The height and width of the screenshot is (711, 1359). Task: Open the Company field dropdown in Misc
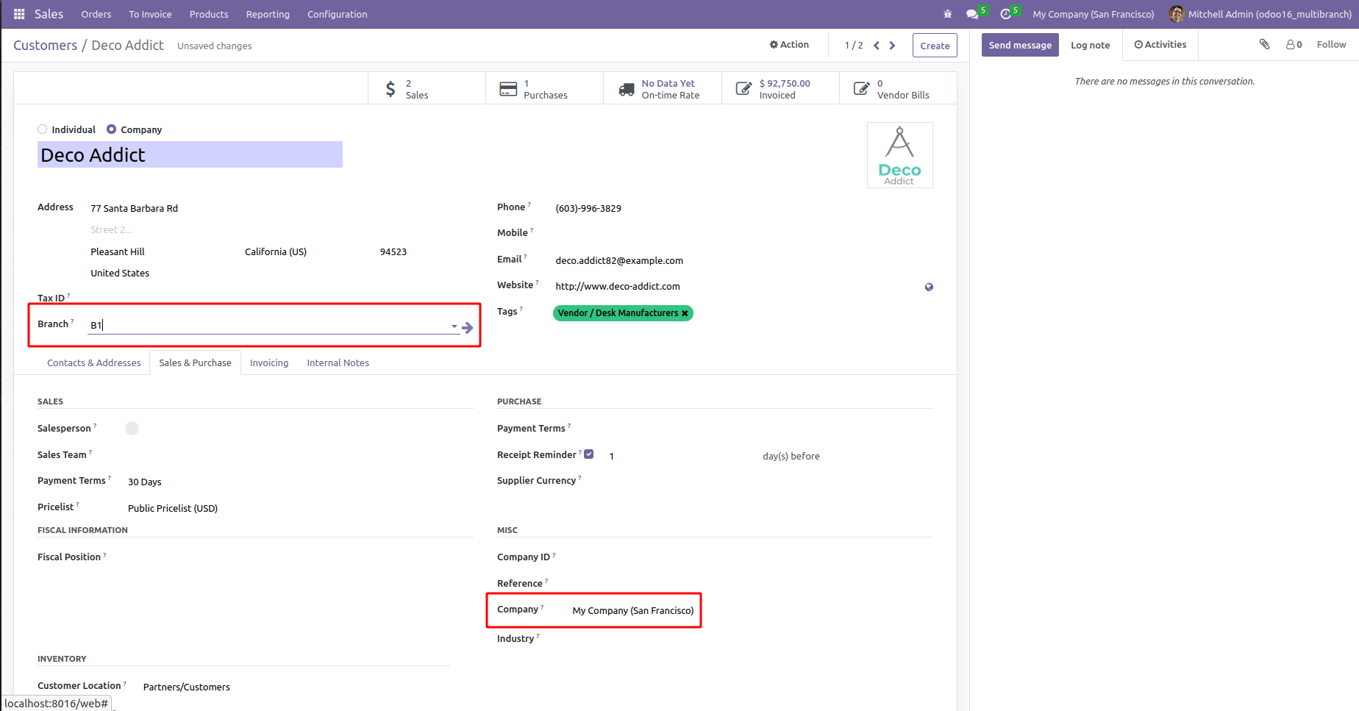[x=633, y=610]
